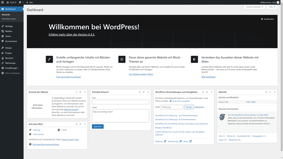This screenshot has height=159, width=283.
Task: Open the Startseite submenu item
Action: (6, 15)
